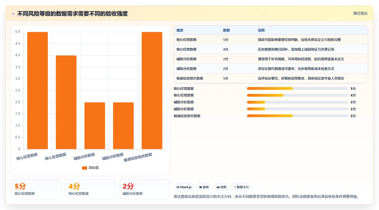The image size is (379, 210).
Task: Click the 2.5 value on the y-axis
Action: coord(18,90)
